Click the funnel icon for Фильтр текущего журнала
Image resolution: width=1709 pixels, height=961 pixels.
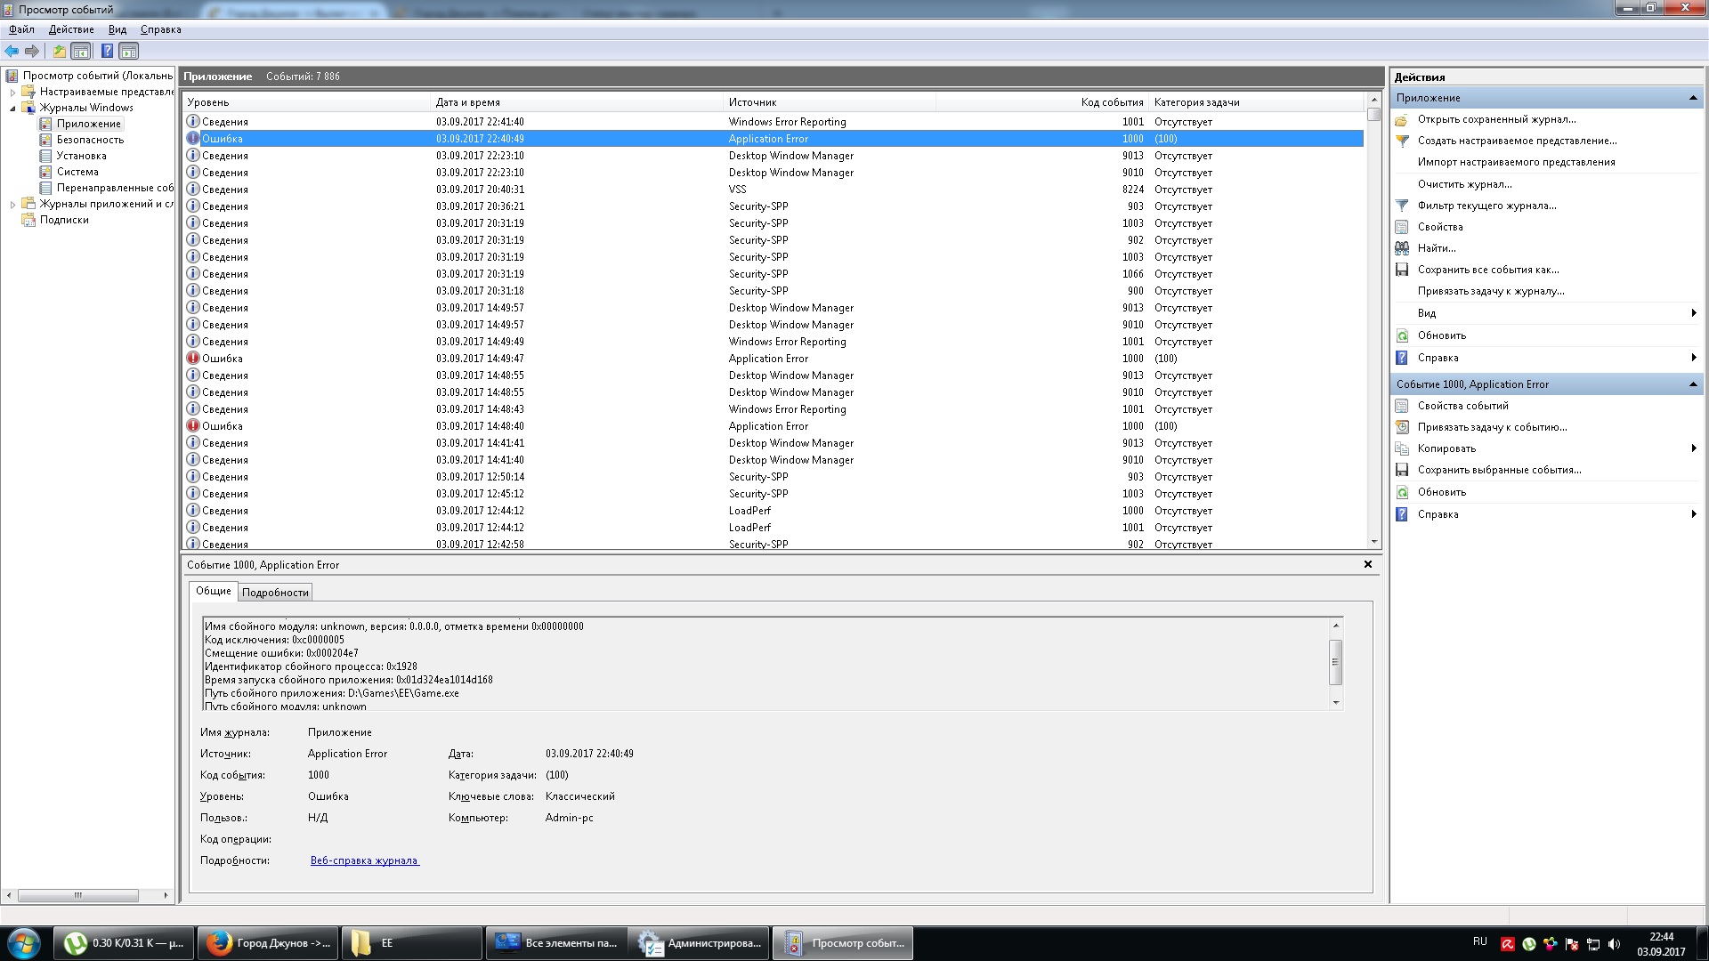coord(1402,206)
